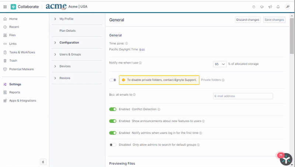The width and height of the screenshot is (295, 167).
Task: Click info icon beside Private folders
Action: (x=223, y=80)
